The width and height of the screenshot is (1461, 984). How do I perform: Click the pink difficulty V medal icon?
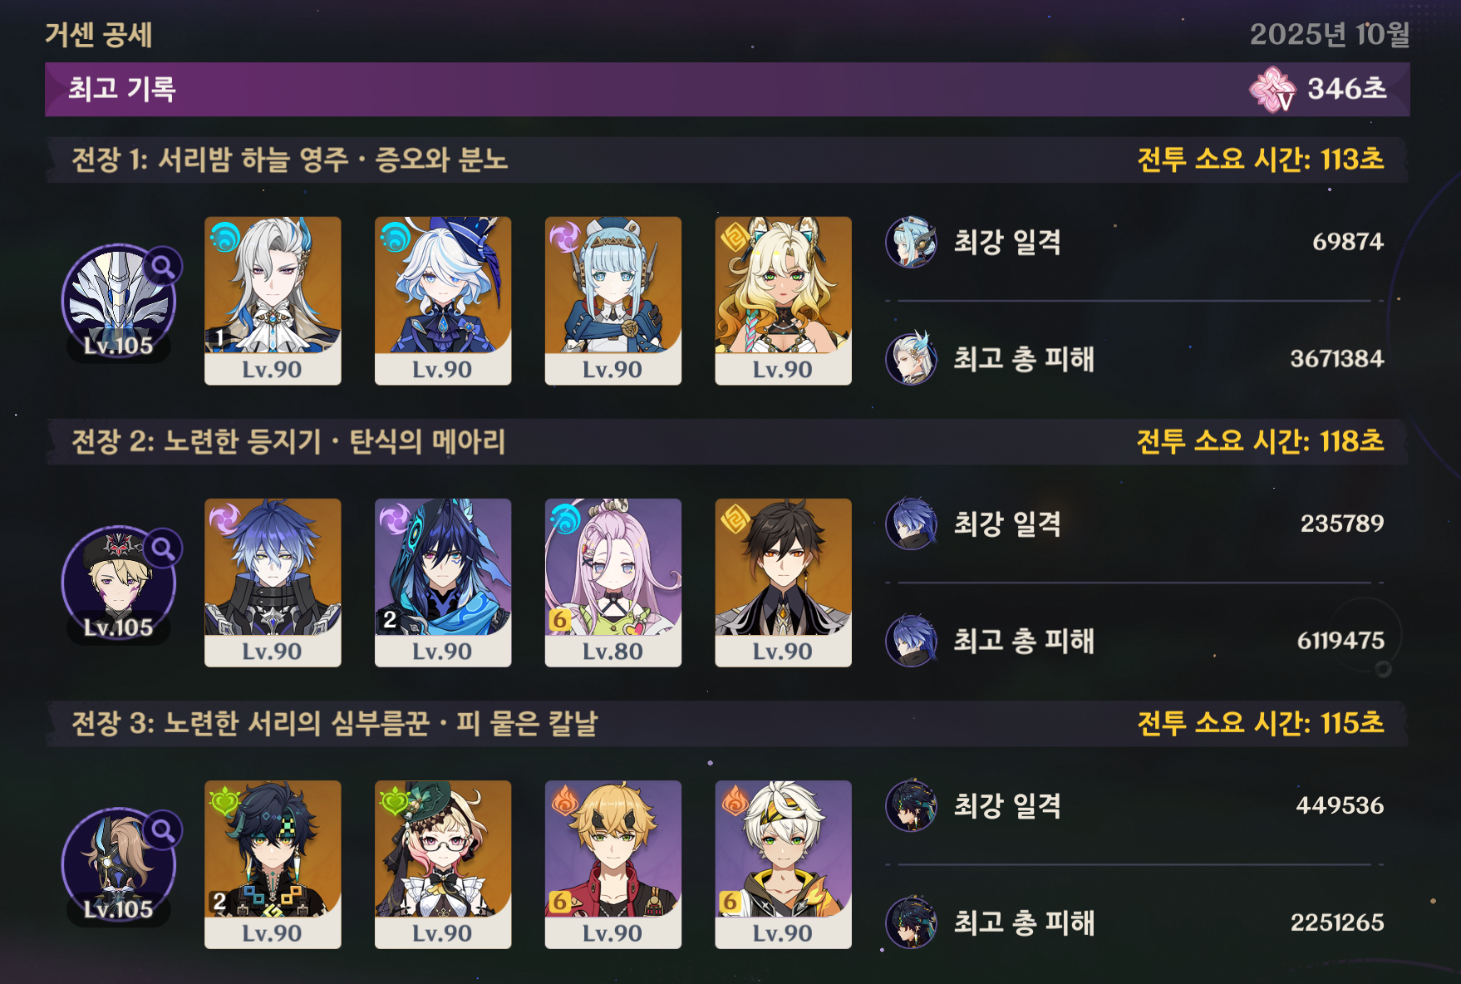click(1272, 89)
